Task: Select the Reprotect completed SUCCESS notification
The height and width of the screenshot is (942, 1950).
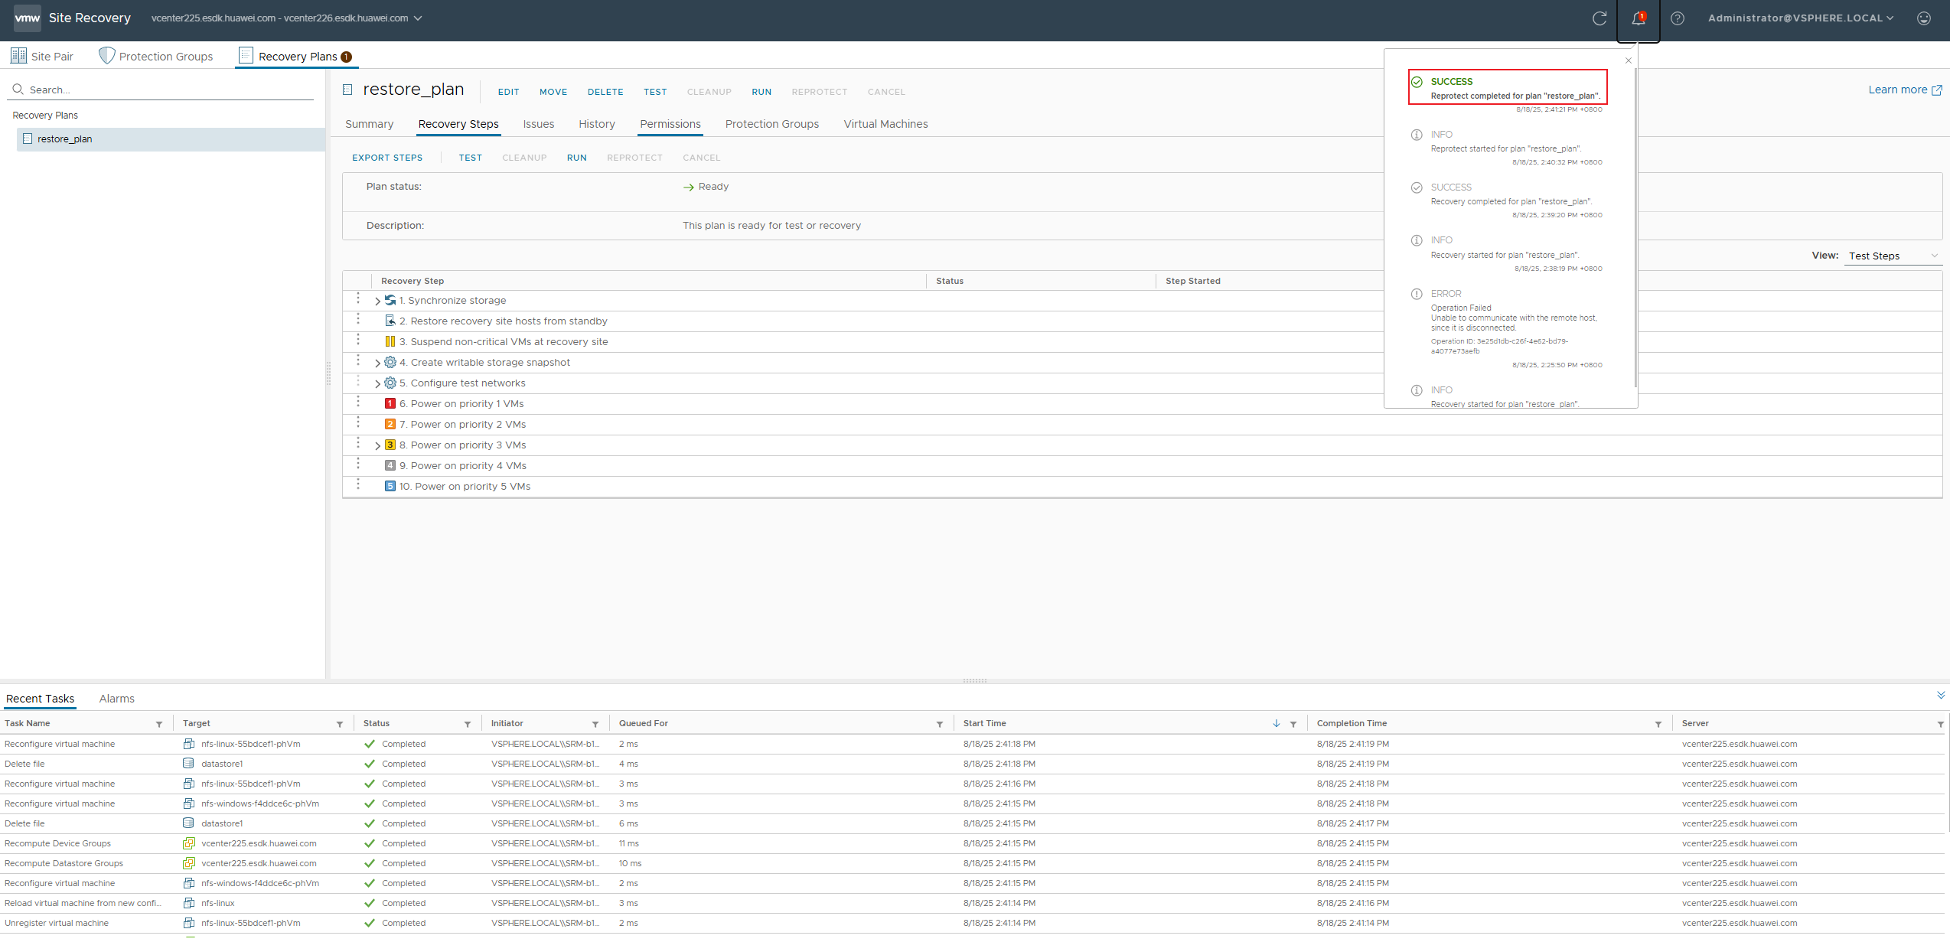Action: 1508,88
